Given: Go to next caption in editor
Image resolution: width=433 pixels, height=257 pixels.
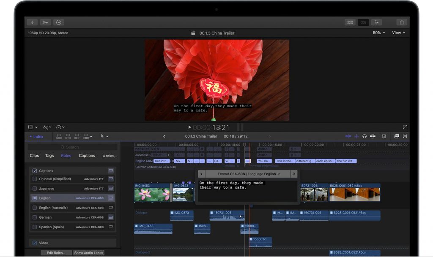Looking at the screenshot, I should 294,174.
